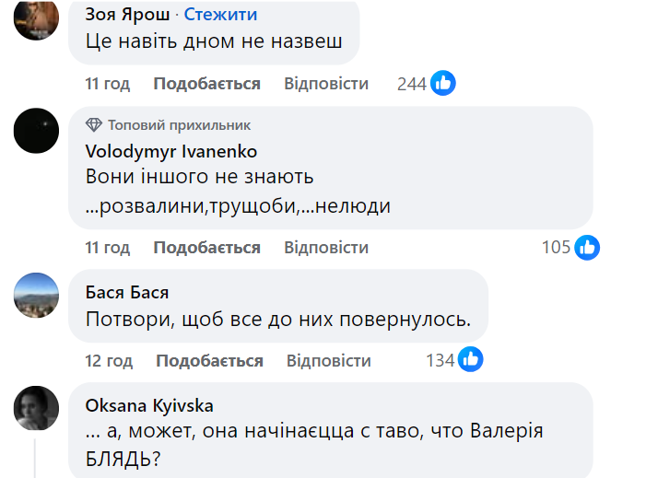Image resolution: width=646 pixels, height=478 pixels.
Task: View reactions count 244
Action: coord(412,84)
